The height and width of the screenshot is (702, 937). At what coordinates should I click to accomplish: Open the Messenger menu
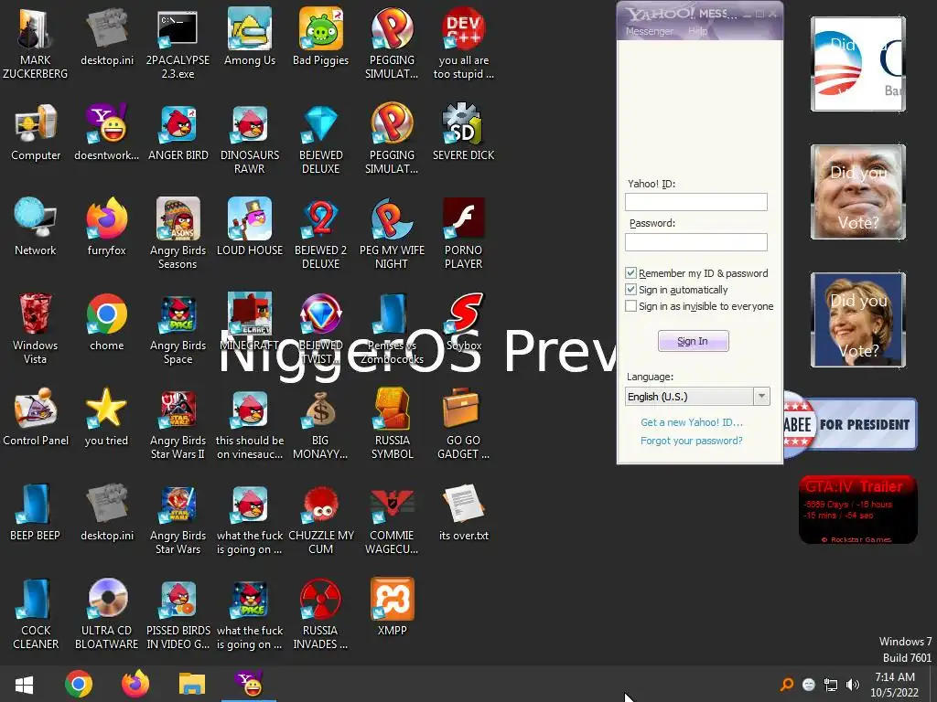649,31
